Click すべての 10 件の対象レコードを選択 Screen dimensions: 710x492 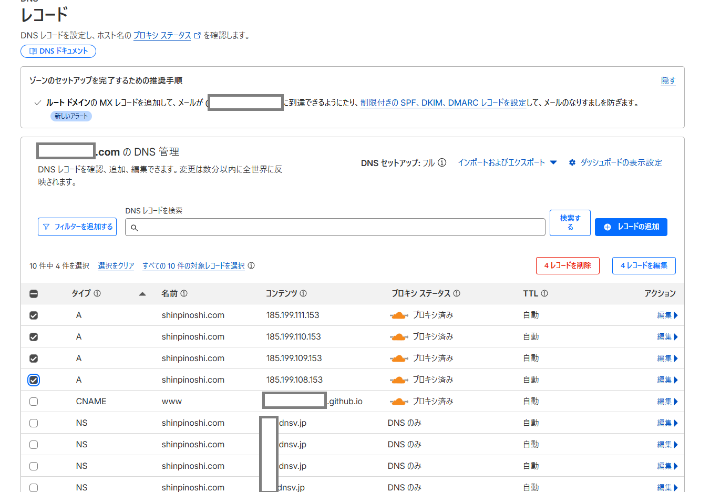(x=193, y=266)
